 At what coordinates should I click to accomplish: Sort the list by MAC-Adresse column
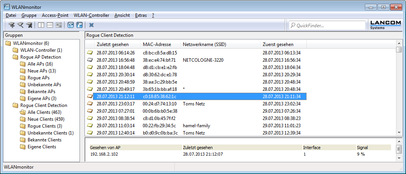coord(157,44)
